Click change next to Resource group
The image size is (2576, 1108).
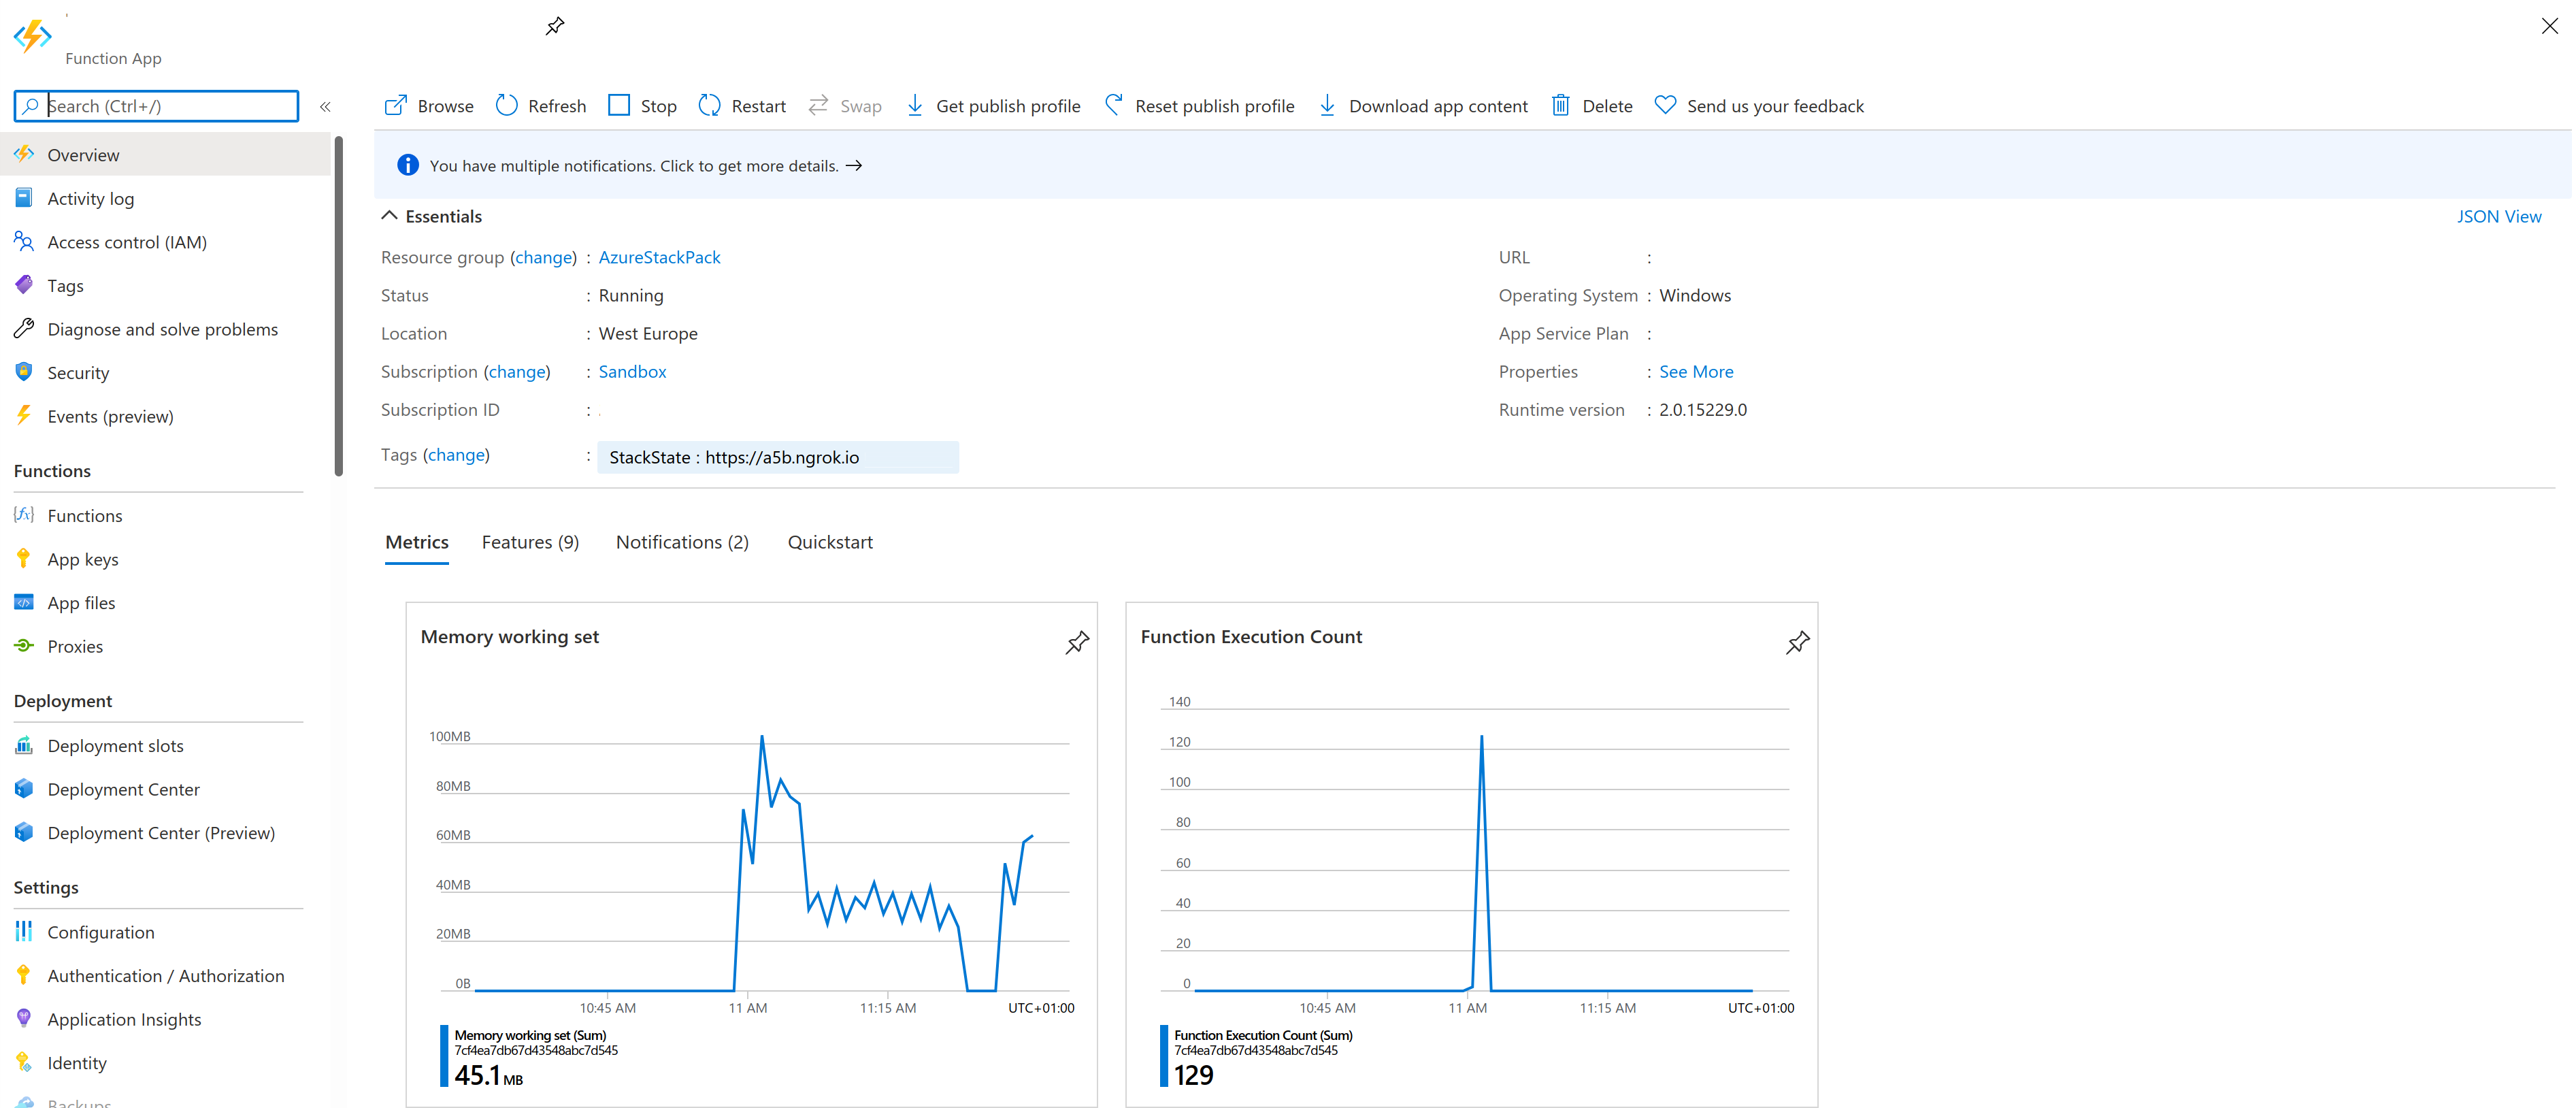pyautogui.click(x=544, y=257)
